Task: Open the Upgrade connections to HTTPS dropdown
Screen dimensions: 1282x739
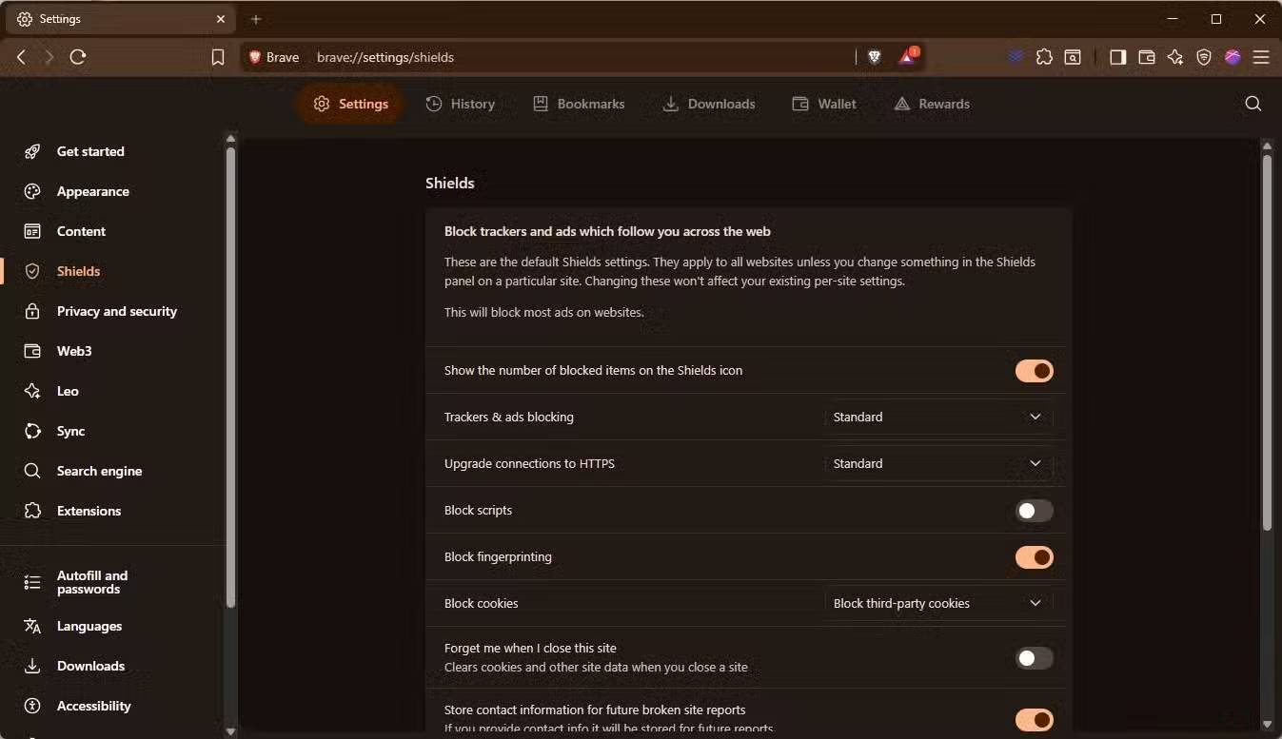Action: (937, 463)
